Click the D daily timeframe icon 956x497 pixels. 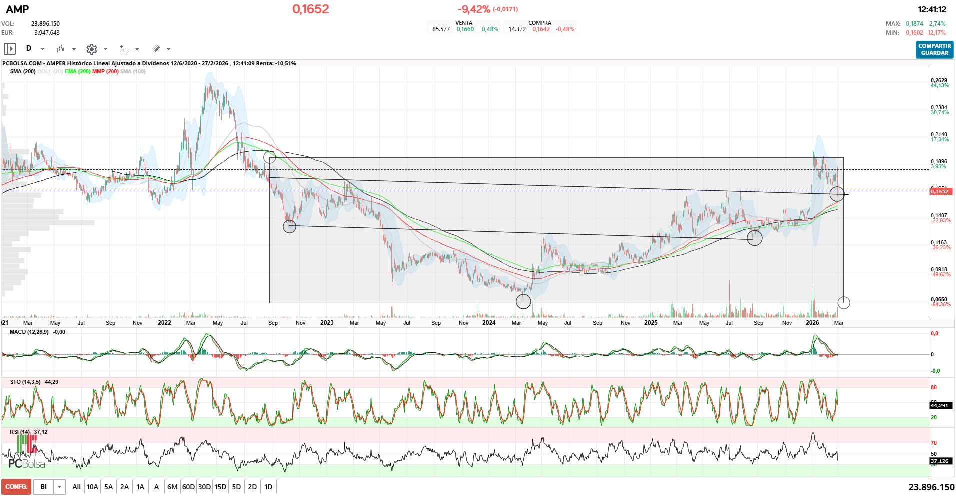29,48
